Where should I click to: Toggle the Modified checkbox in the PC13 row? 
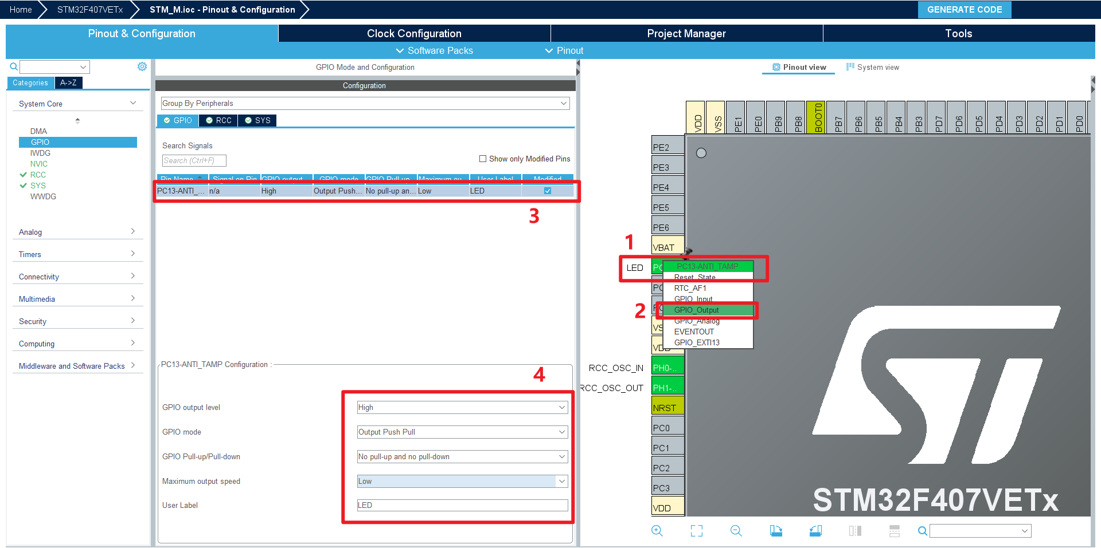pyautogui.click(x=548, y=191)
